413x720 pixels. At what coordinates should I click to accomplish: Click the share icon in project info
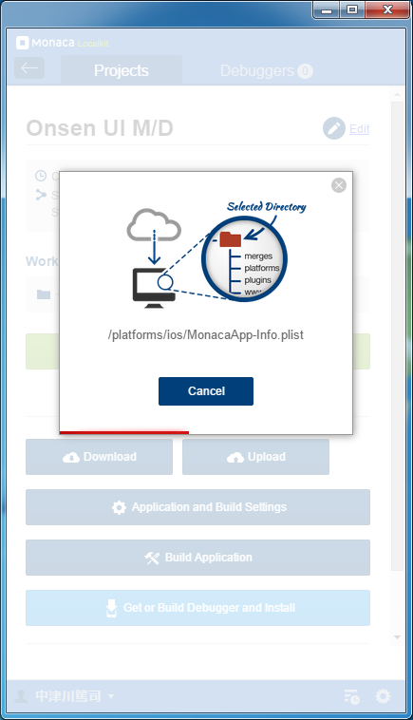click(x=41, y=195)
